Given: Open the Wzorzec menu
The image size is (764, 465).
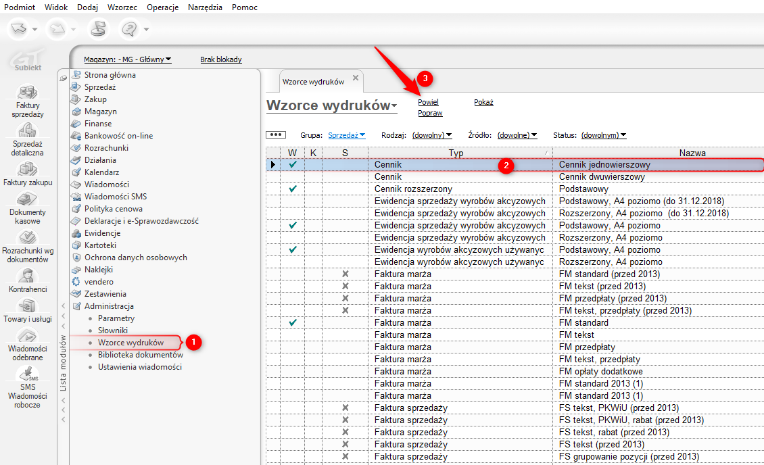Looking at the screenshot, I should click(x=122, y=7).
